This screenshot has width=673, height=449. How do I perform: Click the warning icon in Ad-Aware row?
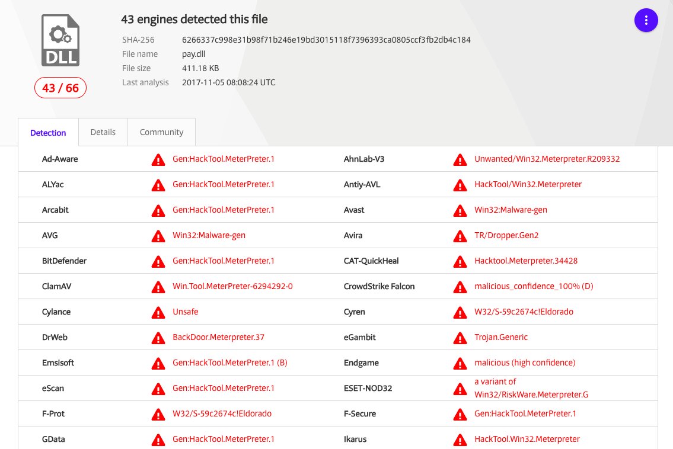pyautogui.click(x=158, y=160)
